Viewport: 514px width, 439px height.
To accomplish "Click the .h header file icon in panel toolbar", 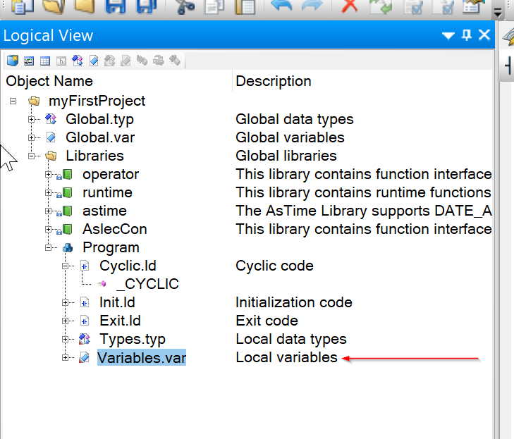I will click(61, 61).
